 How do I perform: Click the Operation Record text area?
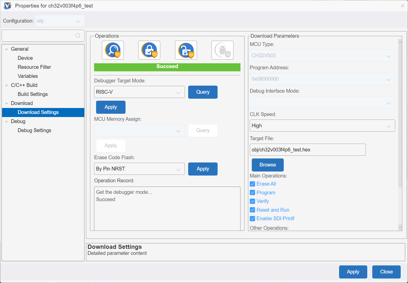(x=167, y=208)
